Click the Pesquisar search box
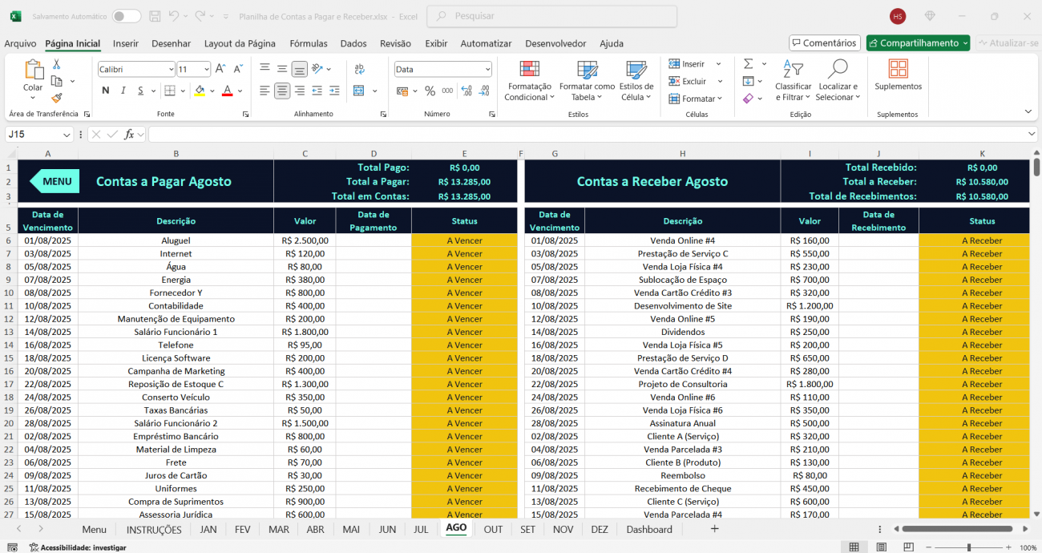The image size is (1042, 553). (x=552, y=16)
